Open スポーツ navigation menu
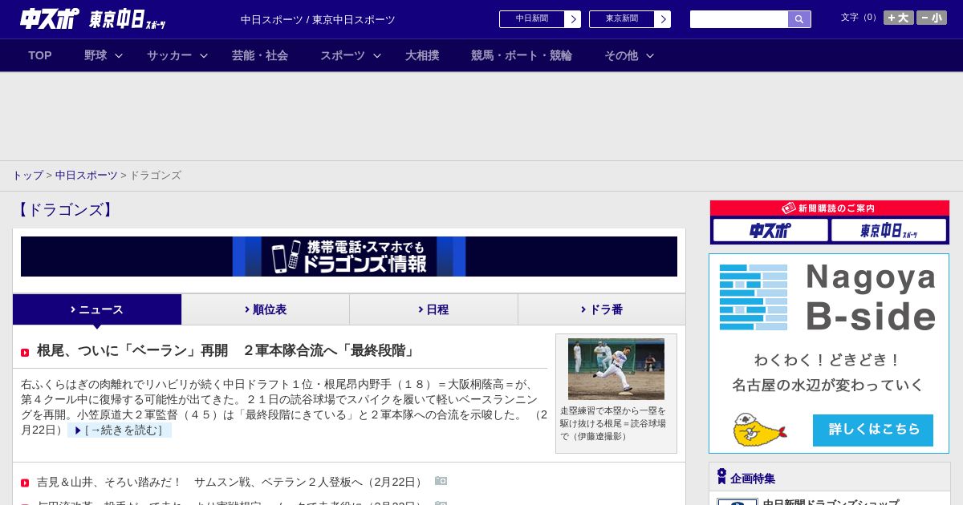This screenshot has width=963, height=505. (x=343, y=55)
